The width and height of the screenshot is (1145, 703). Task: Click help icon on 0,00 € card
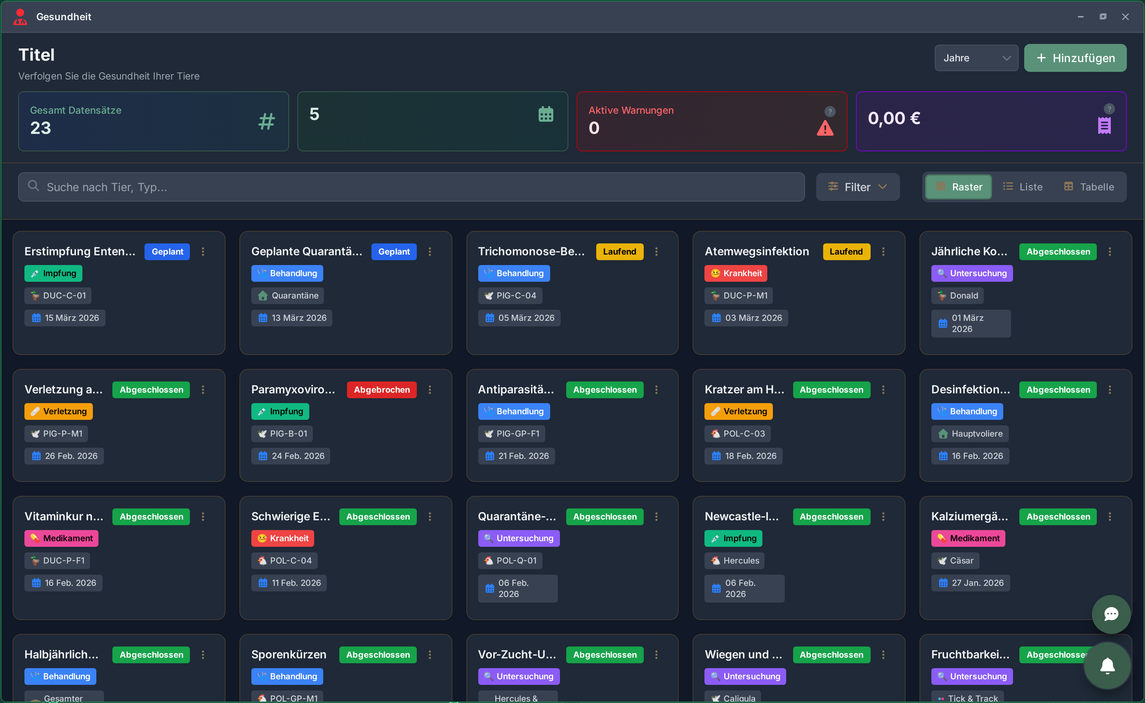[x=1109, y=109]
